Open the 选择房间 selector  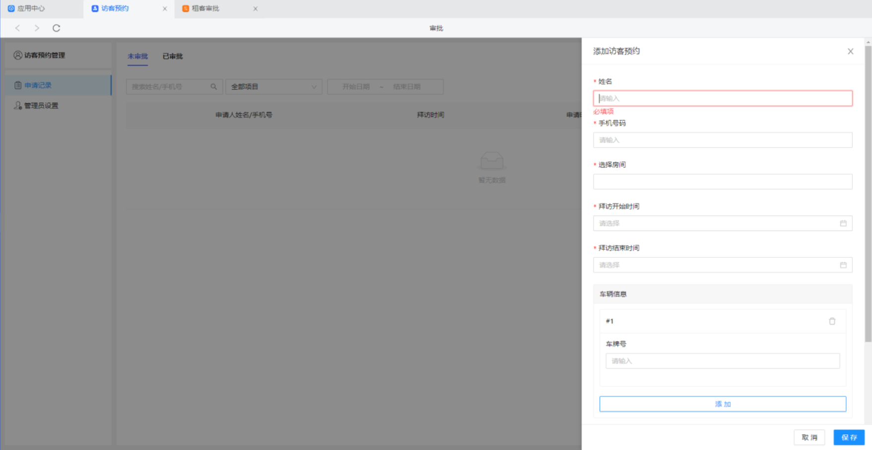pyautogui.click(x=722, y=182)
